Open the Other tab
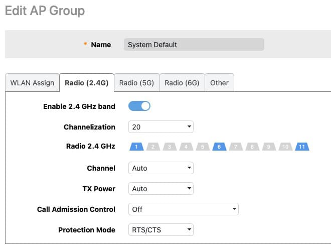 219,83
